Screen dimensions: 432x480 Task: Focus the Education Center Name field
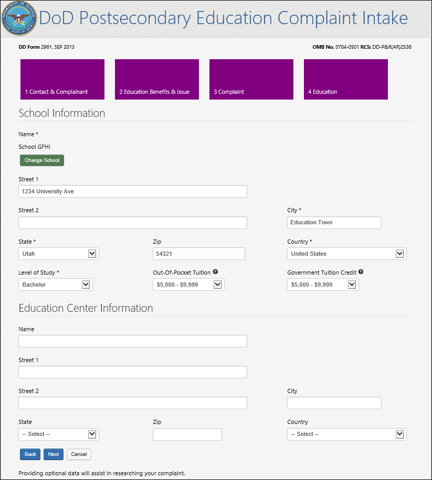pyautogui.click(x=132, y=341)
